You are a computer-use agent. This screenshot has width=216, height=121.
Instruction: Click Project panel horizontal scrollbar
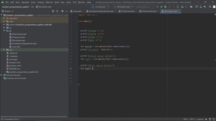click(x=34, y=117)
